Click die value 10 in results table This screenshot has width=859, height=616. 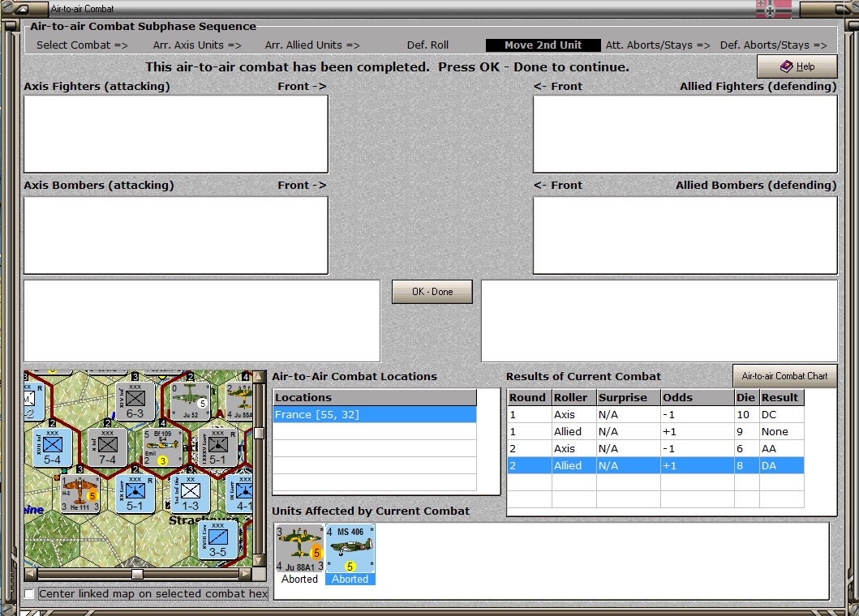[x=743, y=414]
